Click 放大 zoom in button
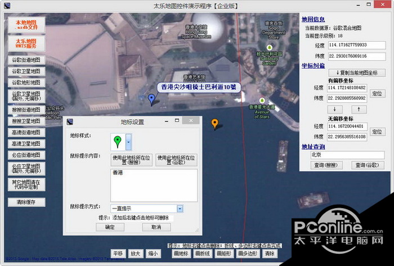Screen dimensions: 394x266 136,254
